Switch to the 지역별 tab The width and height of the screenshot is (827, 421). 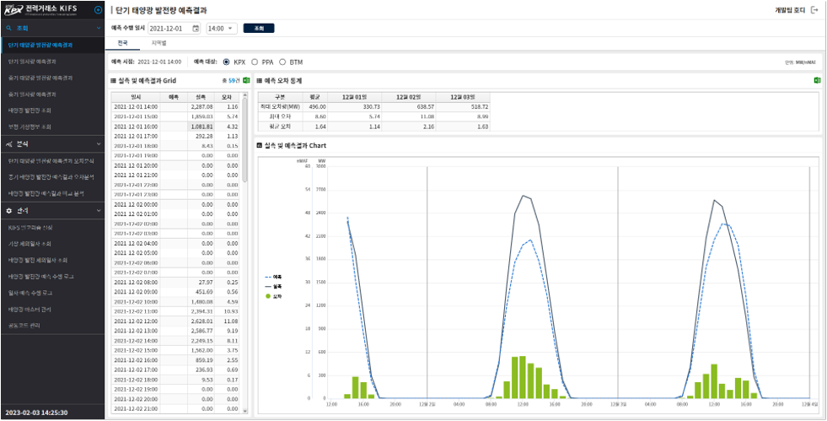[158, 42]
